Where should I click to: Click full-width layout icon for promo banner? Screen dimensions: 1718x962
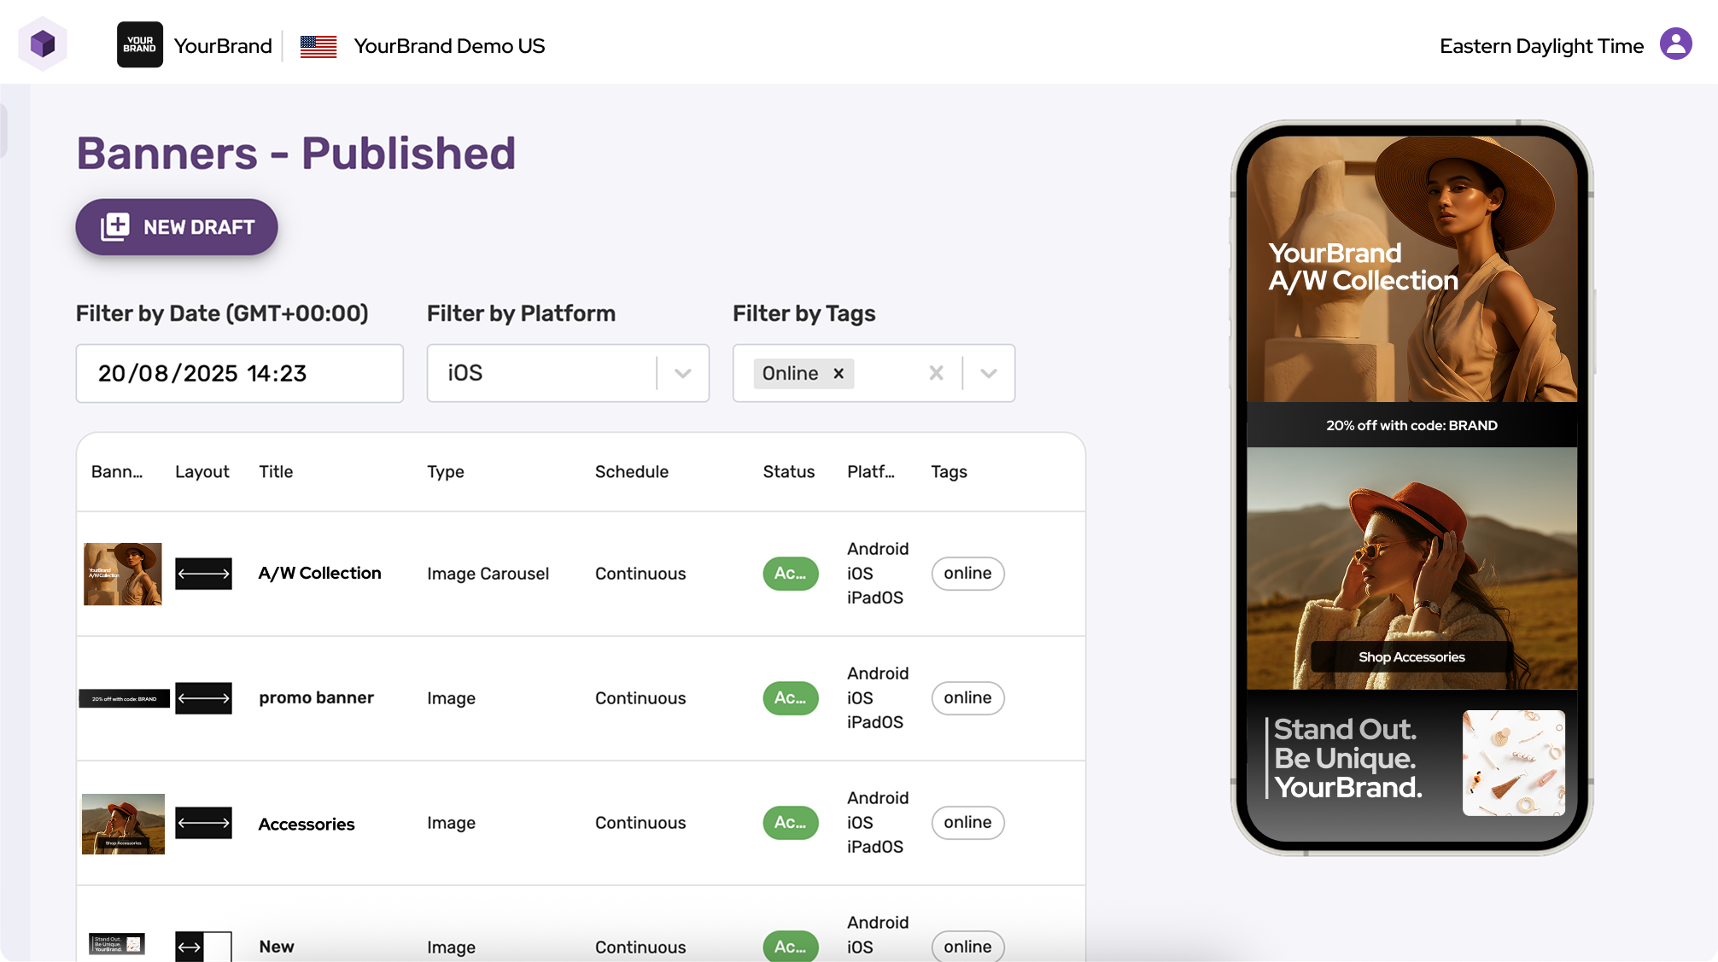[203, 698]
